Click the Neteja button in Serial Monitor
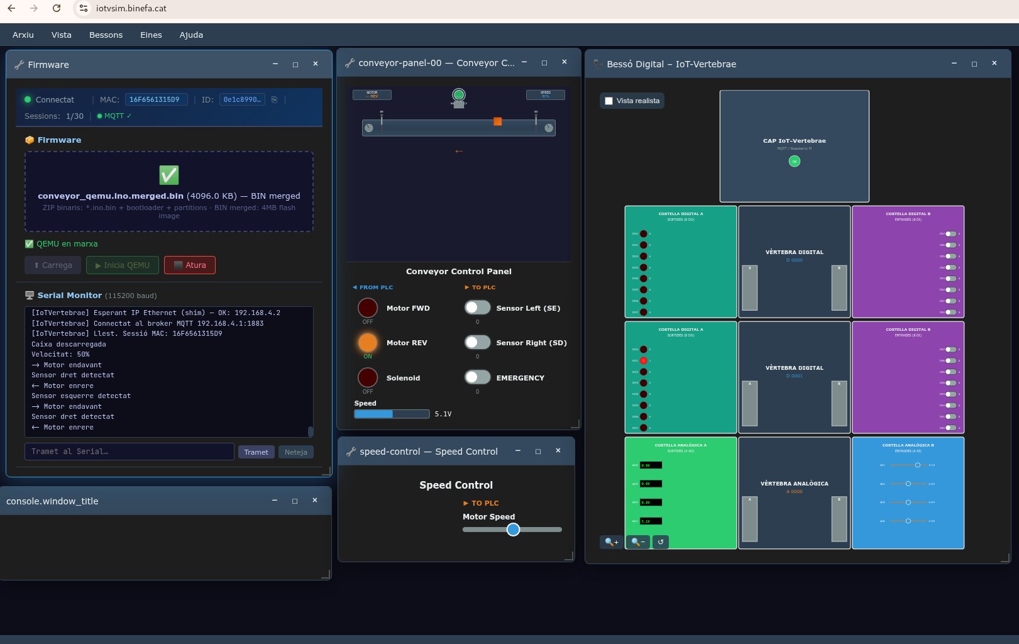 pyautogui.click(x=295, y=452)
